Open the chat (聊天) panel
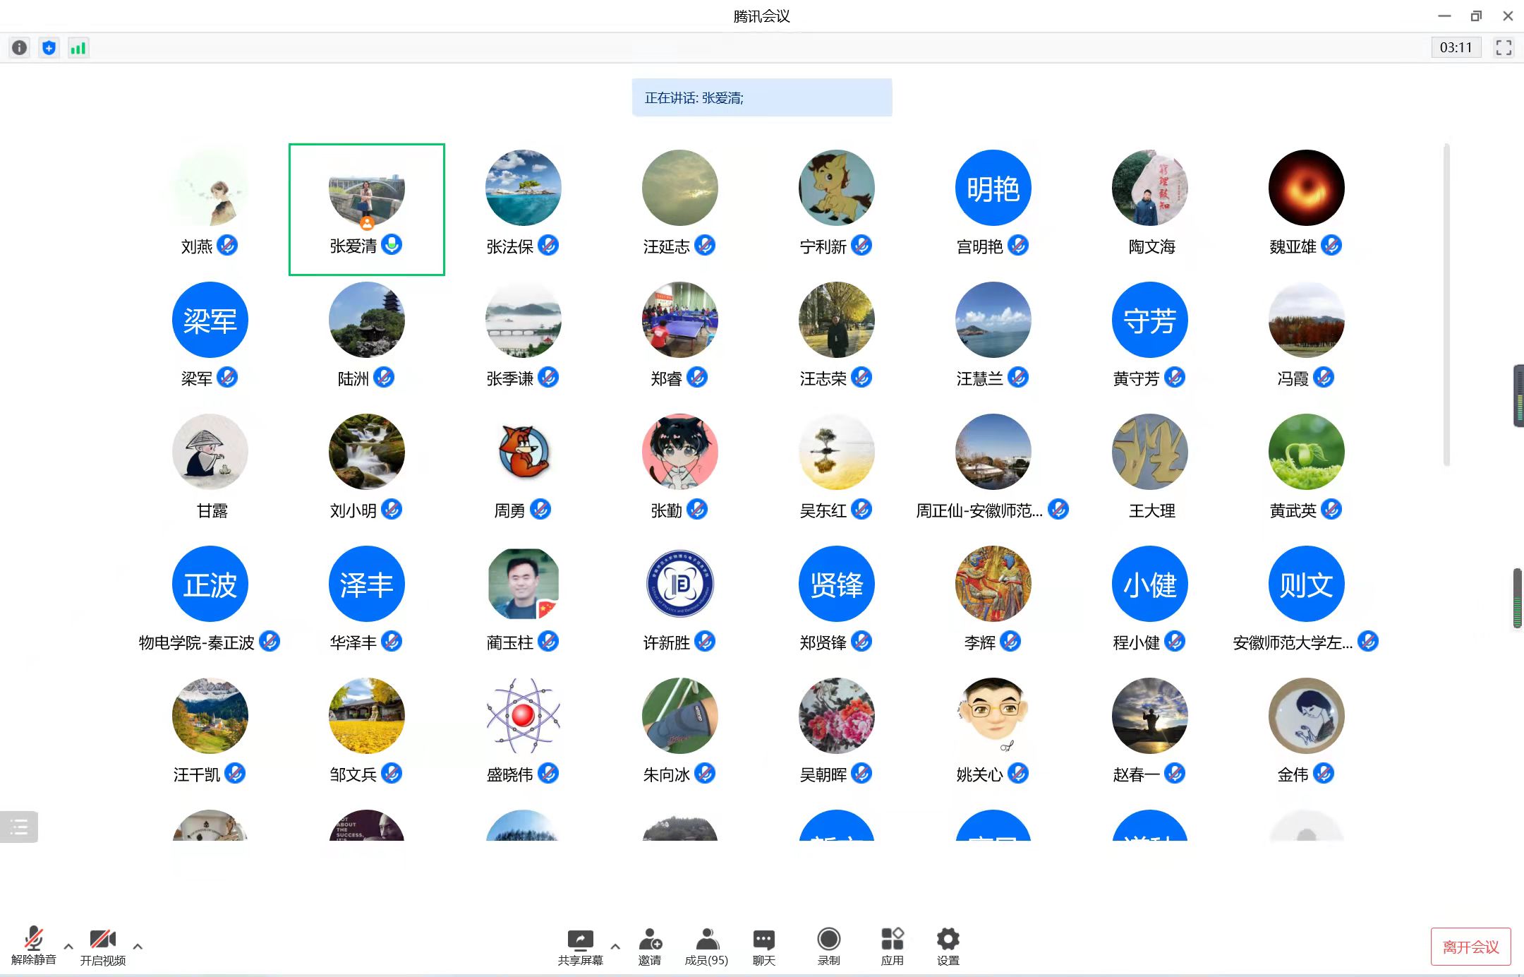The image size is (1524, 977). pyautogui.click(x=764, y=947)
